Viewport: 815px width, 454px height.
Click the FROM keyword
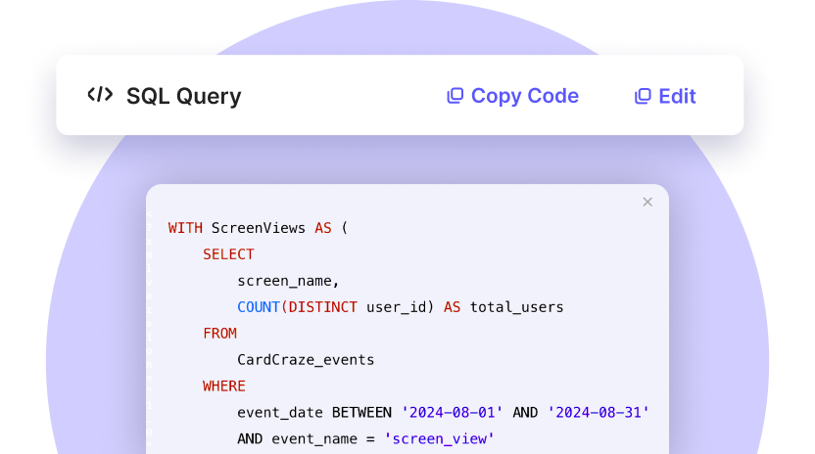click(219, 334)
